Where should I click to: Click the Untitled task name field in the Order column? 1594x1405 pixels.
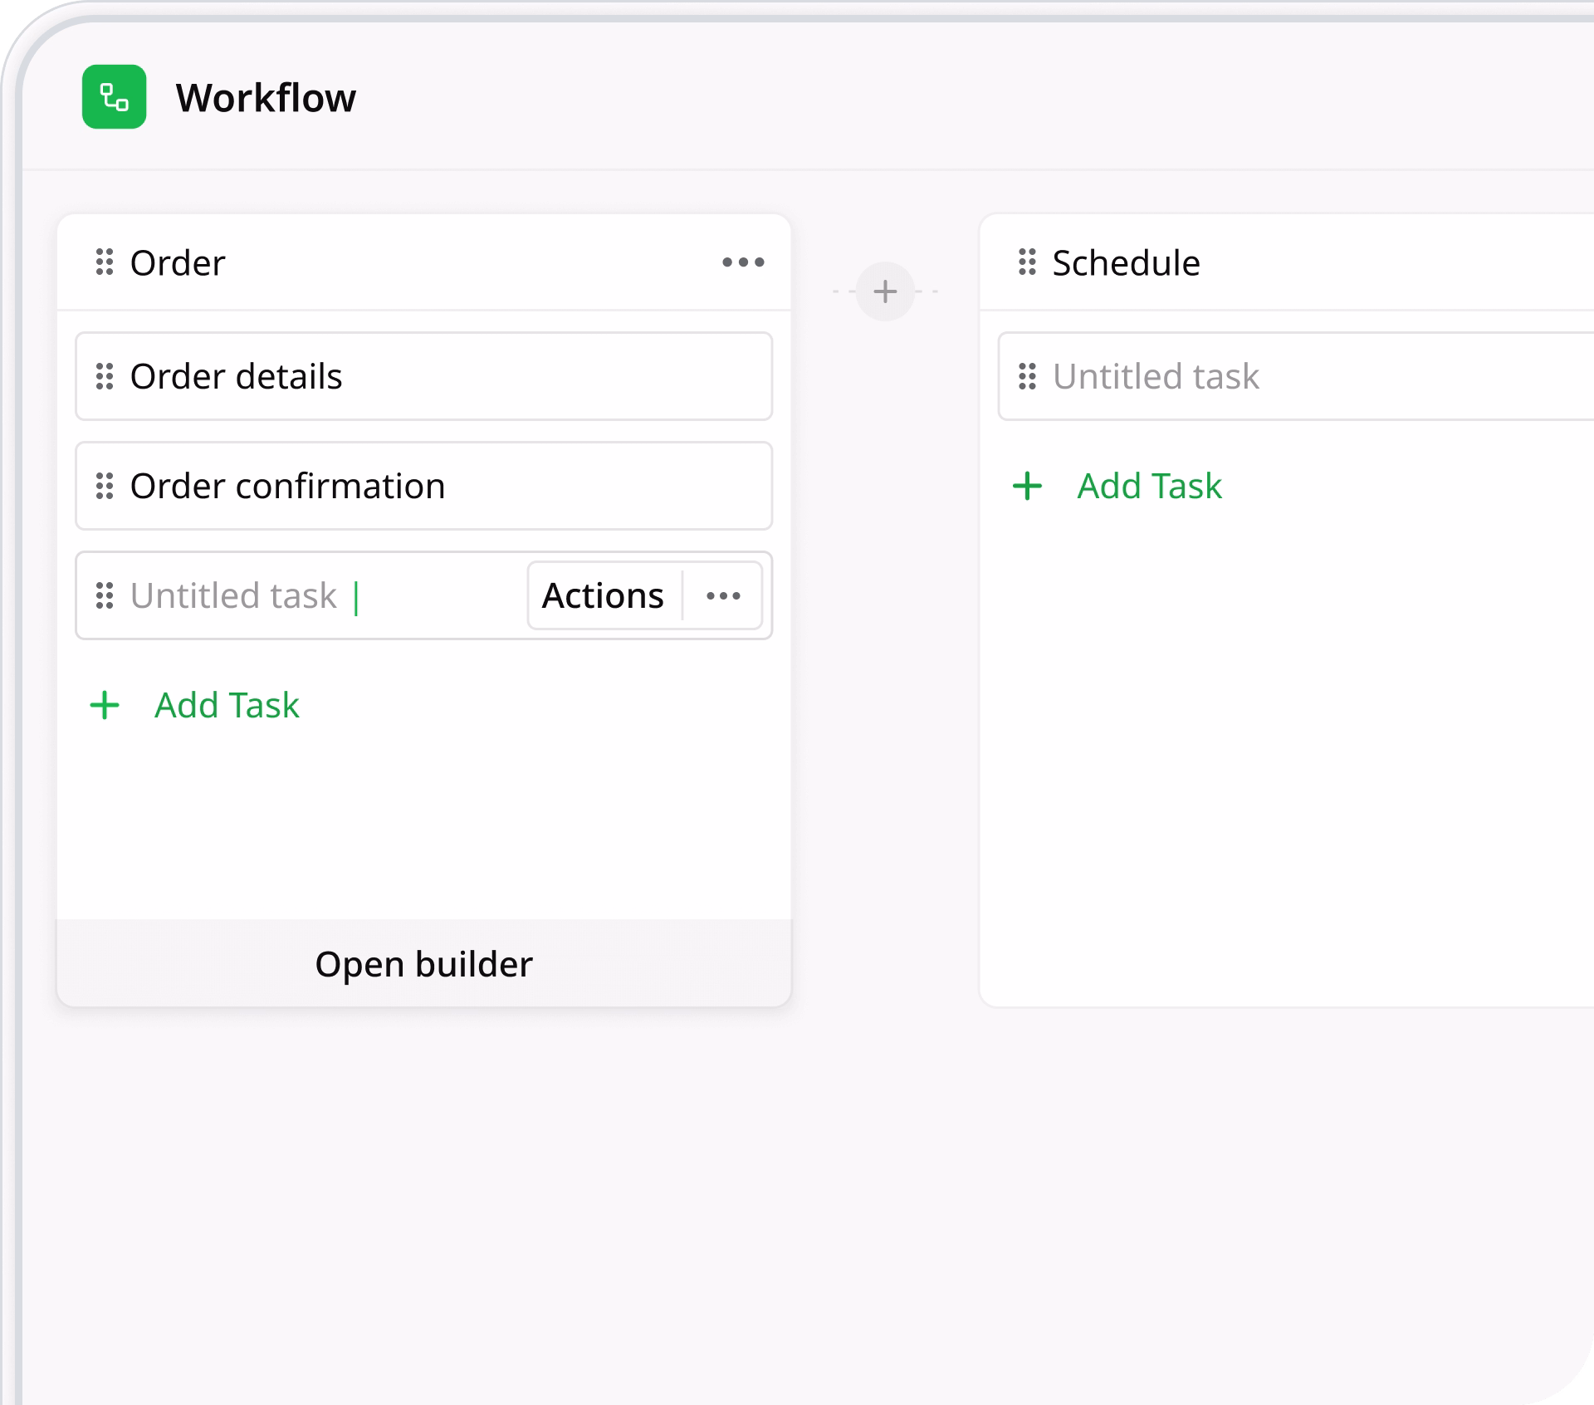click(x=234, y=595)
